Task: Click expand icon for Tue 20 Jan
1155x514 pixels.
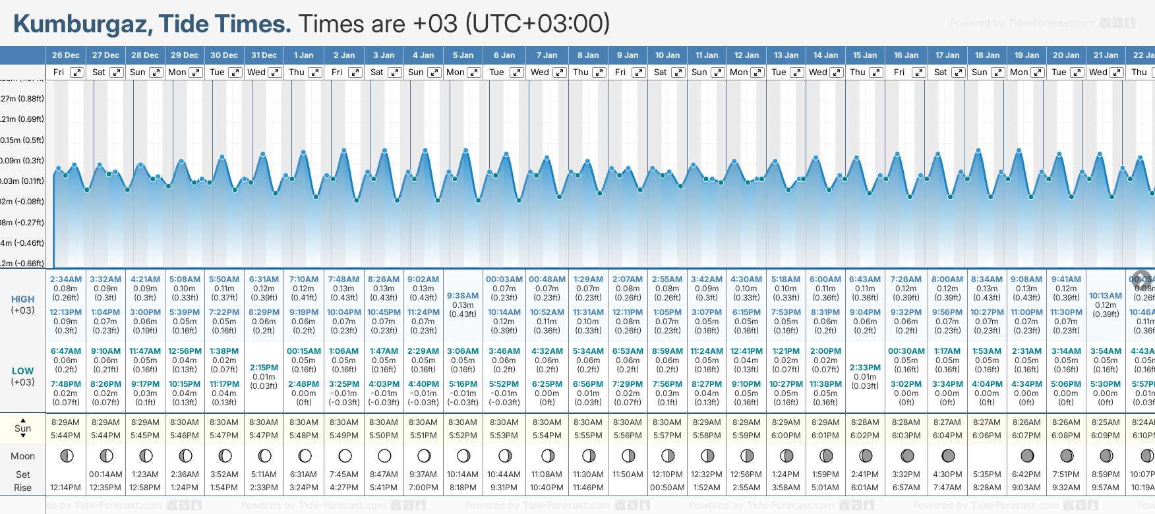Action: point(1077,72)
